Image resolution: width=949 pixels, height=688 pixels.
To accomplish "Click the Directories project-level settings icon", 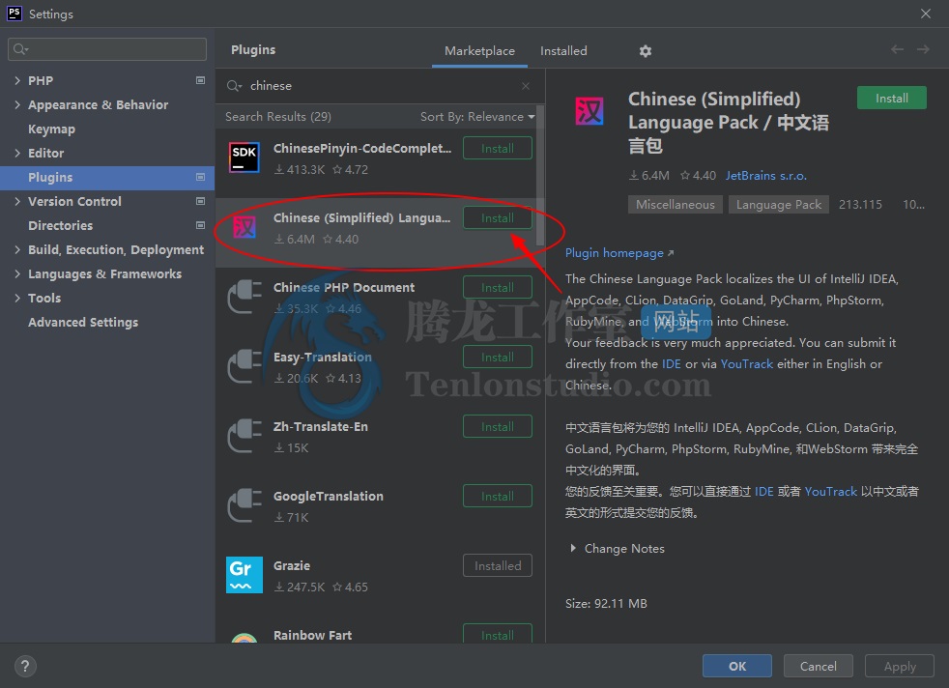I will [200, 226].
